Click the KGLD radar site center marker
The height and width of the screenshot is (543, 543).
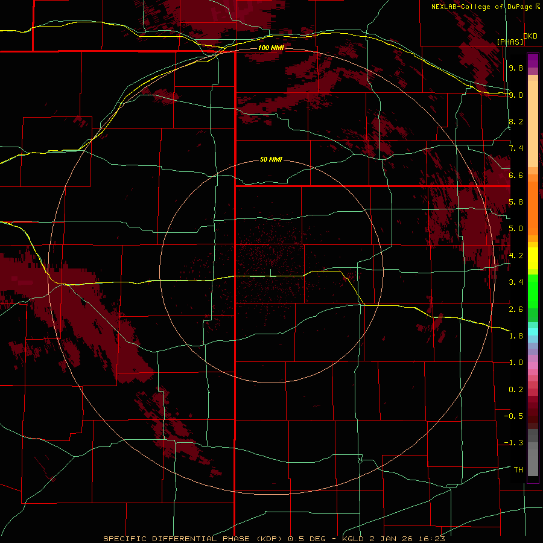pyautogui.click(x=270, y=273)
